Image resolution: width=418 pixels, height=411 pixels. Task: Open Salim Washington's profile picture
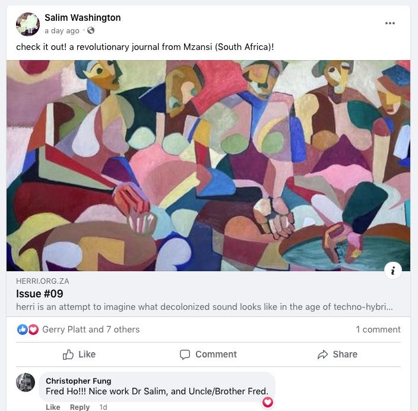(x=28, y=24)
